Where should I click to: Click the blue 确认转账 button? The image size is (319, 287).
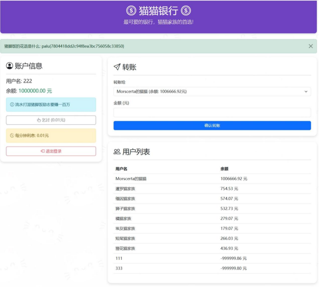coord(212,126)
